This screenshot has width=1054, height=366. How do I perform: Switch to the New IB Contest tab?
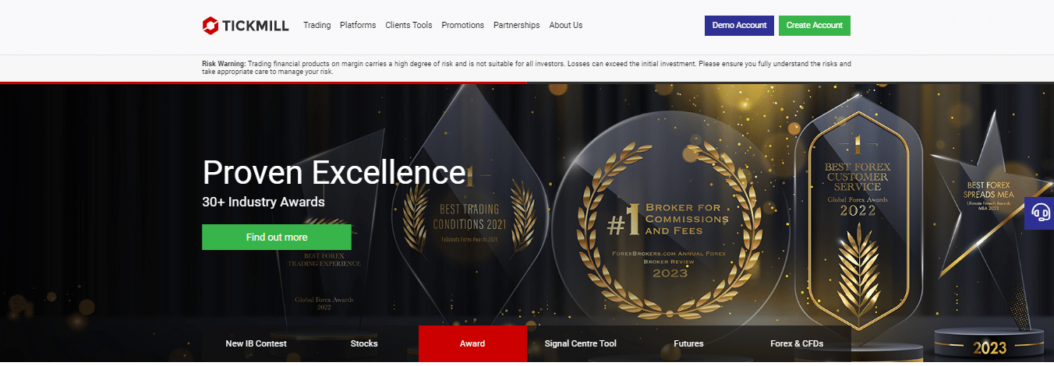(256, 343)
